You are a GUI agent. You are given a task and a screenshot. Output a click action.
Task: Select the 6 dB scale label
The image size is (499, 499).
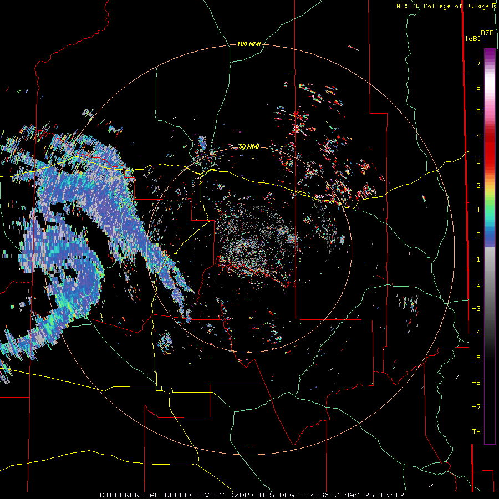(x=478, y=87)
